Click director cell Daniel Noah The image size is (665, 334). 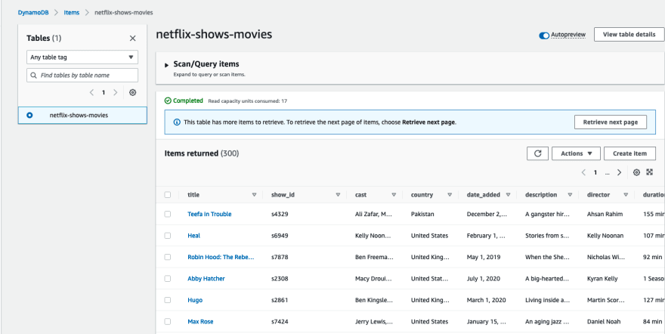point(603,322)
